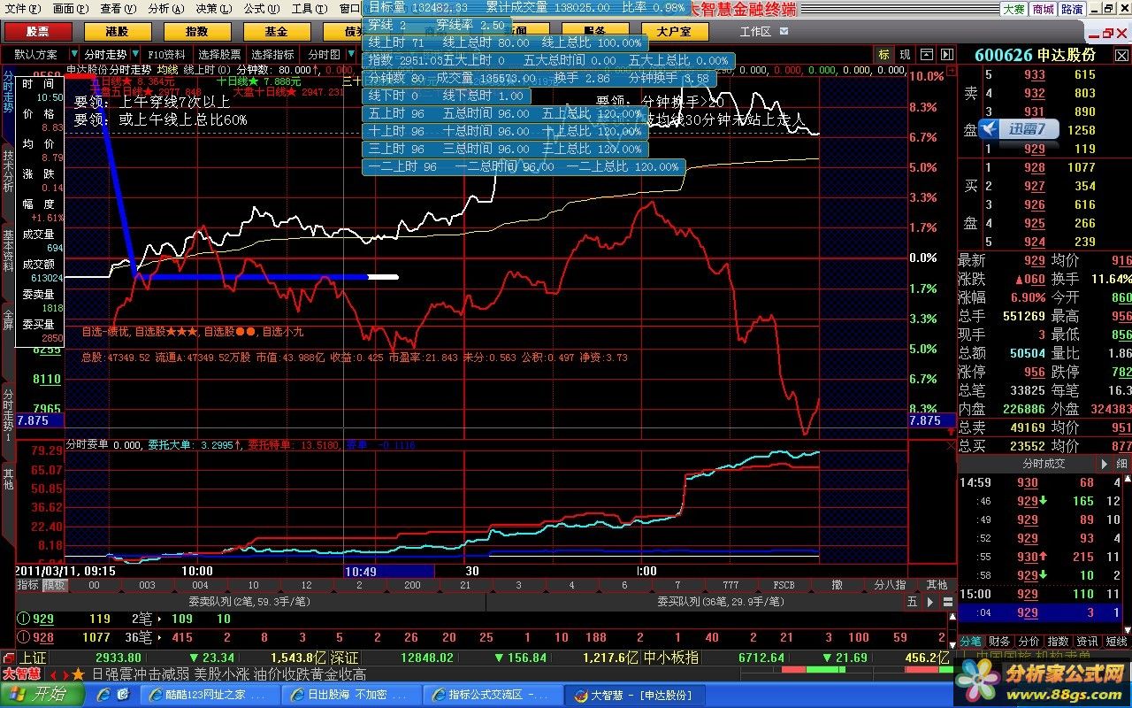The height and width of the screenshot is (708, 1132).
Task: Click the window-layout icon beside 现
Action: click(x=929, y=55)
